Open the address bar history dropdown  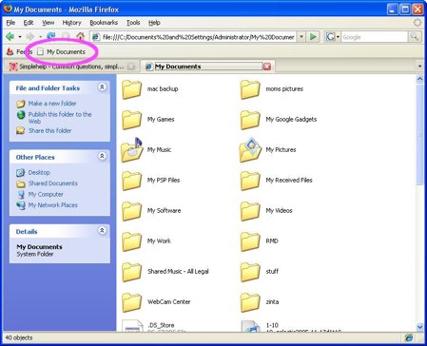tap(301, 37)
